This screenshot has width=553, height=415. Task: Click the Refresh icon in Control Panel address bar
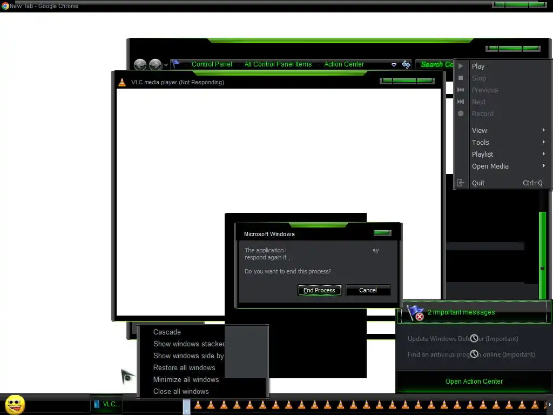click(406, 64)
